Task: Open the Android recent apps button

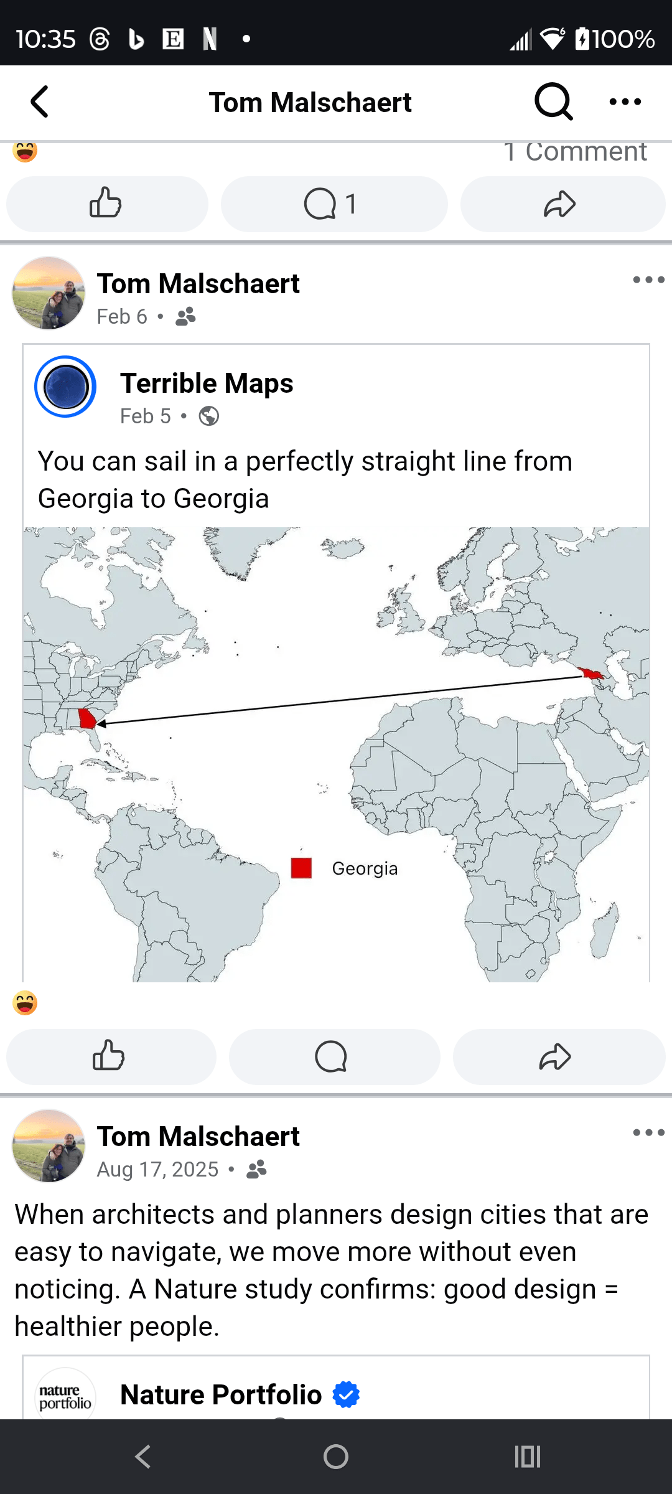Action: click(x=527, y=1457)
